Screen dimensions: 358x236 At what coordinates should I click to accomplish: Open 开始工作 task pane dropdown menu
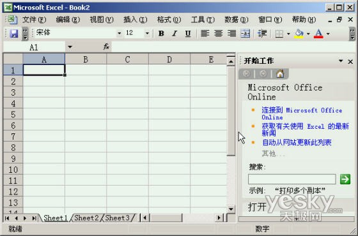point(341,61)
